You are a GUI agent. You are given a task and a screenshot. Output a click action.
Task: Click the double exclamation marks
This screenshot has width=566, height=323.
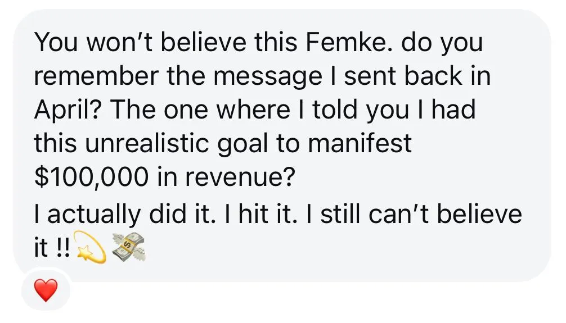pyautogui.click(x=62, y=248)
